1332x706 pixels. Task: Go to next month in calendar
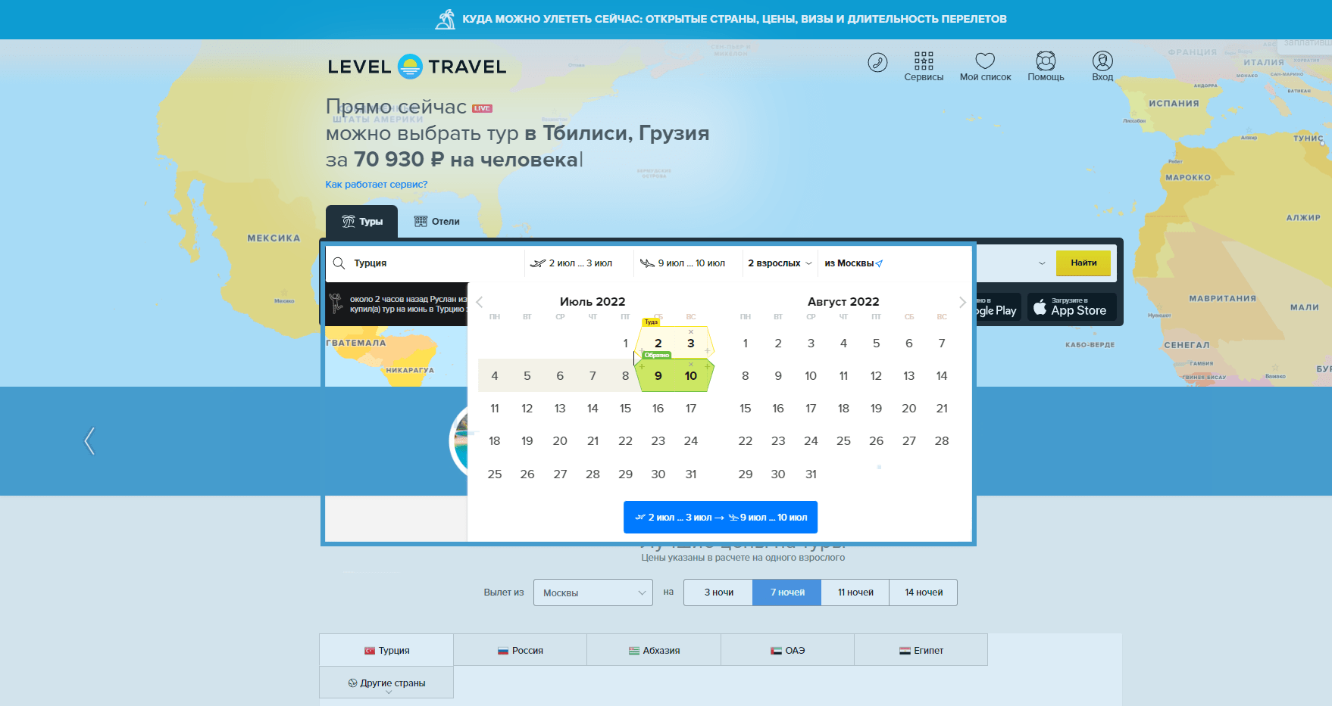962,302
